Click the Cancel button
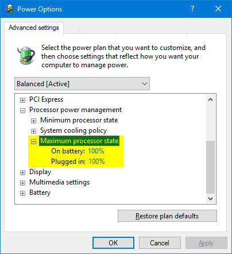The height and width of the screenshot is (254, 232). click(x=160, y=243)
